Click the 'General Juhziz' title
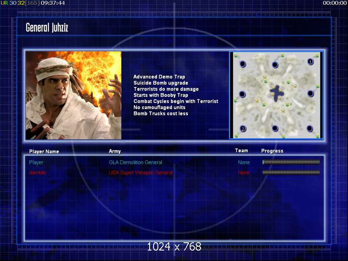This screenshot has width=348, height=261. pos(47,27)
